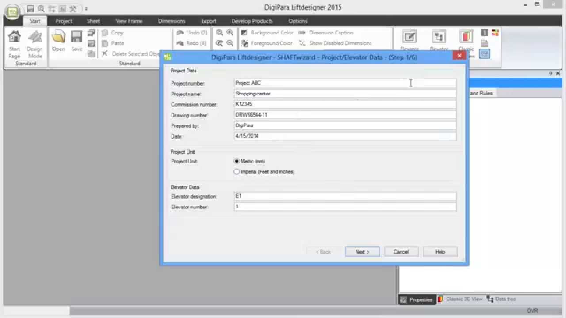Switch to the Properties bottom tab
This screenshot has width=566, height=318.
point(417,299)
